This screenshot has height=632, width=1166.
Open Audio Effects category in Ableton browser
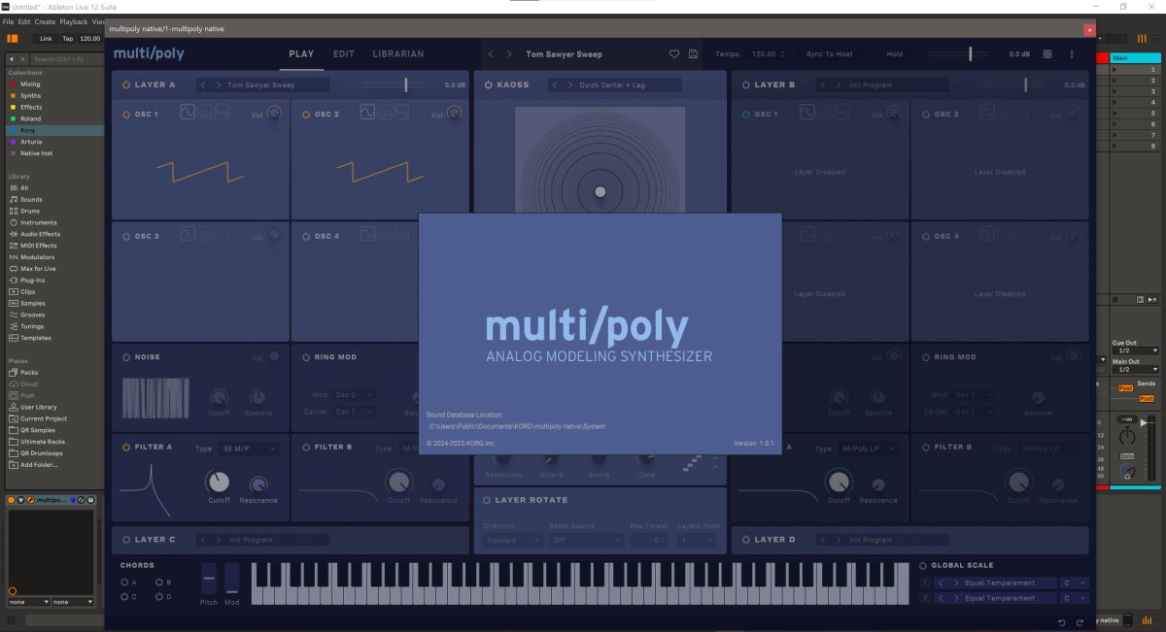tap(40, 234)
